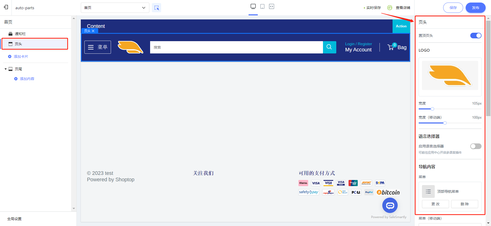491x226 pixels.
Task: Open the 菜单 hamburger menu in preview
Action: coord(98,47)
